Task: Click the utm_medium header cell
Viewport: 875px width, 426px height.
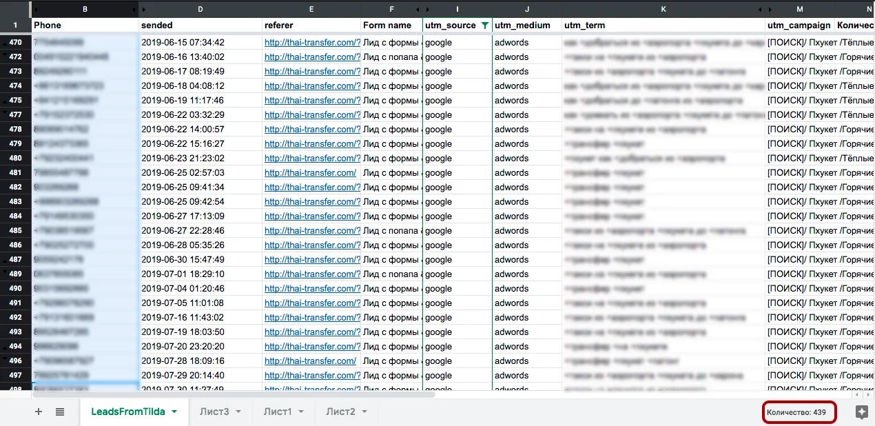Action: pos(527,26)
